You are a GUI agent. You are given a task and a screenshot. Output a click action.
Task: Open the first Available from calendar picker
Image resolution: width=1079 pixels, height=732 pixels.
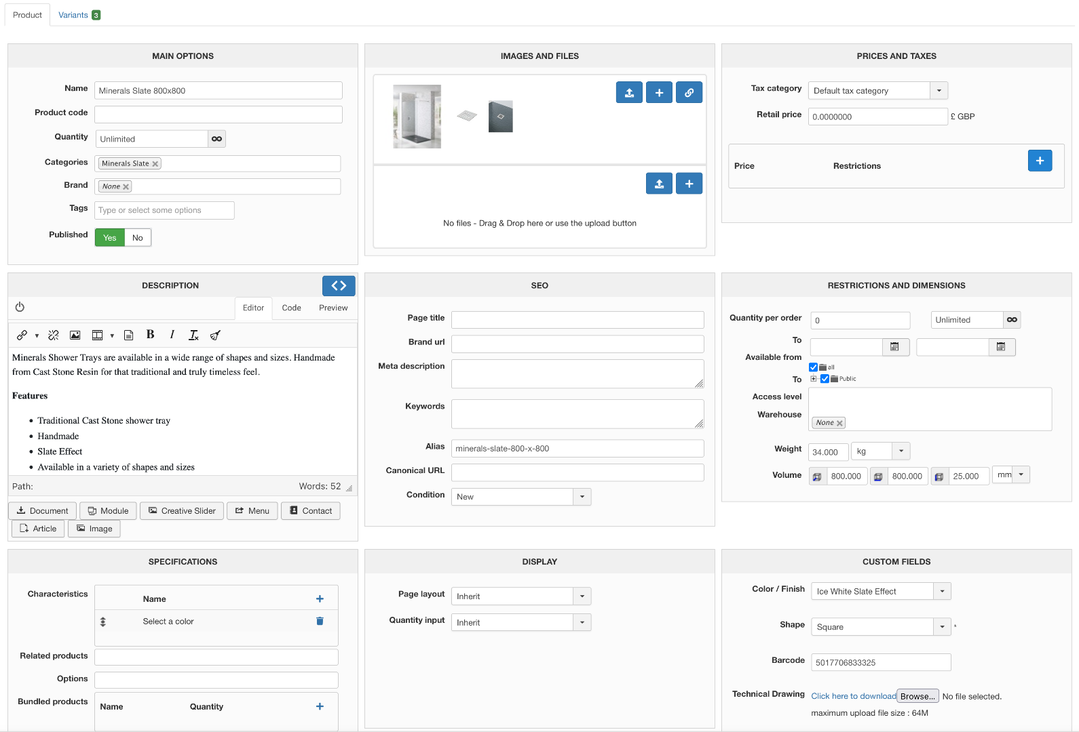pyautogui.click(x=894, y=347)
